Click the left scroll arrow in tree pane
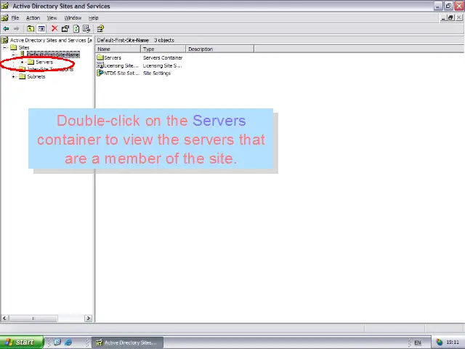The image size is (465, 349). point(4,318)
